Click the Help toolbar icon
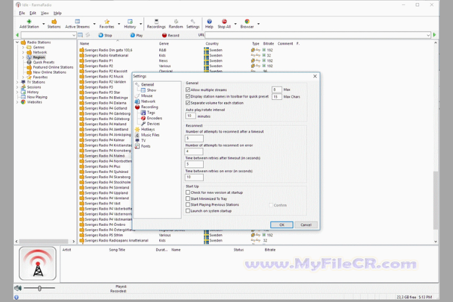The height and width of the screenshot is (302, 453). [x=209, y=24]
